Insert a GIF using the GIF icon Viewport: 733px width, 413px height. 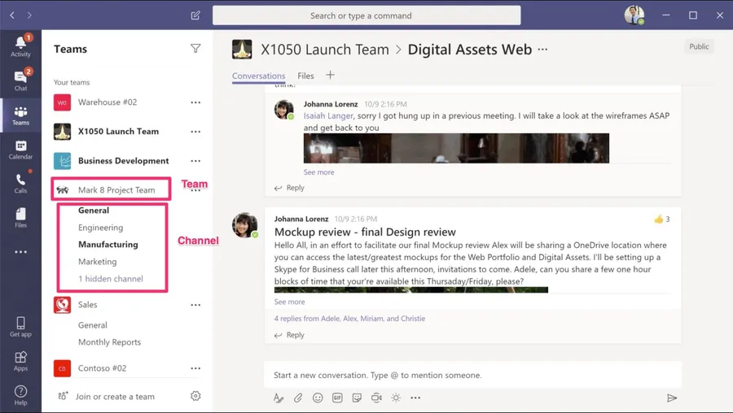pyautogui.click(x=337, y=398)
